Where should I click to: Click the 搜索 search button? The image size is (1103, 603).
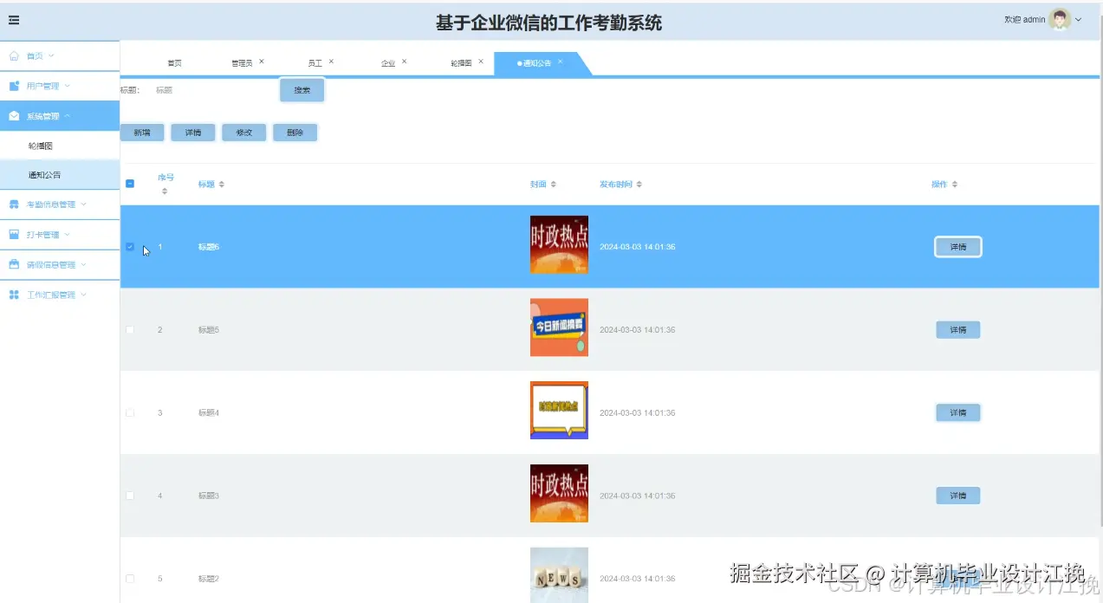click(302, 90)
